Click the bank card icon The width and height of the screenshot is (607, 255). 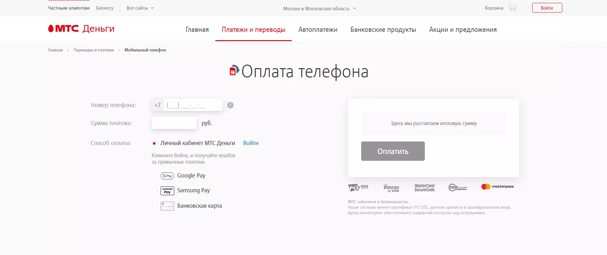click(167, 206)
